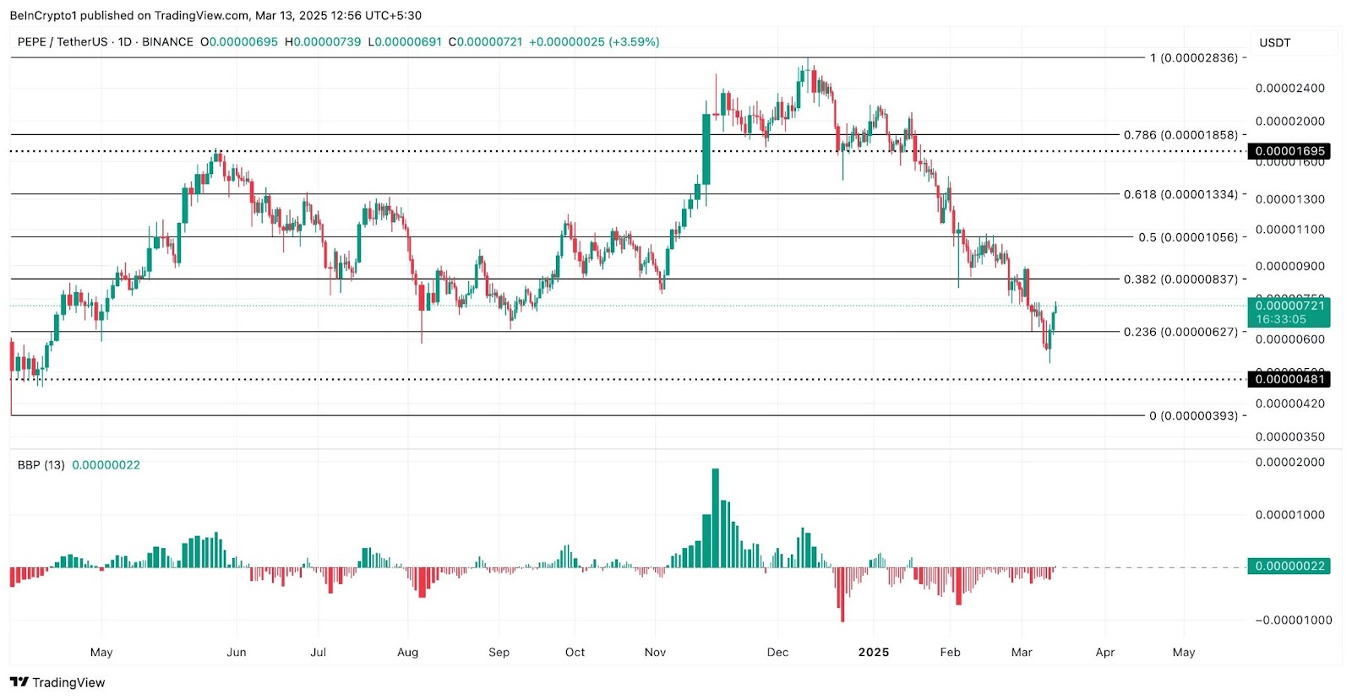The height and width of the screenshot is (699, 1352).
Task: Click the Nov marker on time axis
Action: tap(655, 652)
